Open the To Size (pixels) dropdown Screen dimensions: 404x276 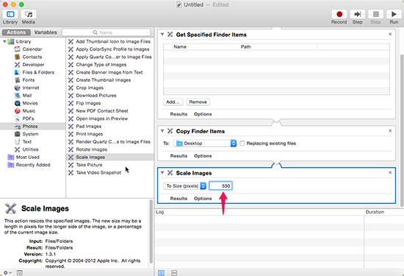(x=184, y=186)
